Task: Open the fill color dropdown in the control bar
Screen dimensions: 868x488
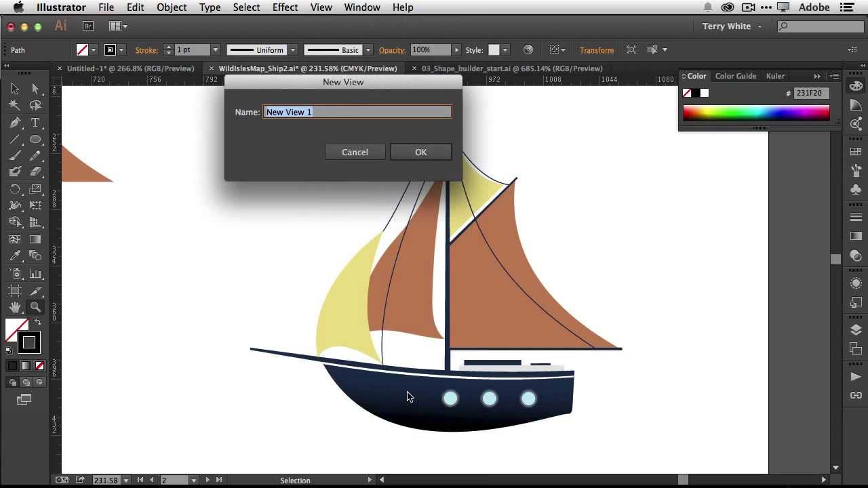Action: tap(94, 50)
